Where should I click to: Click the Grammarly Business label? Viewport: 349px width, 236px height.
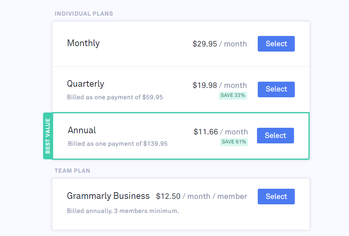coord(108,196)
